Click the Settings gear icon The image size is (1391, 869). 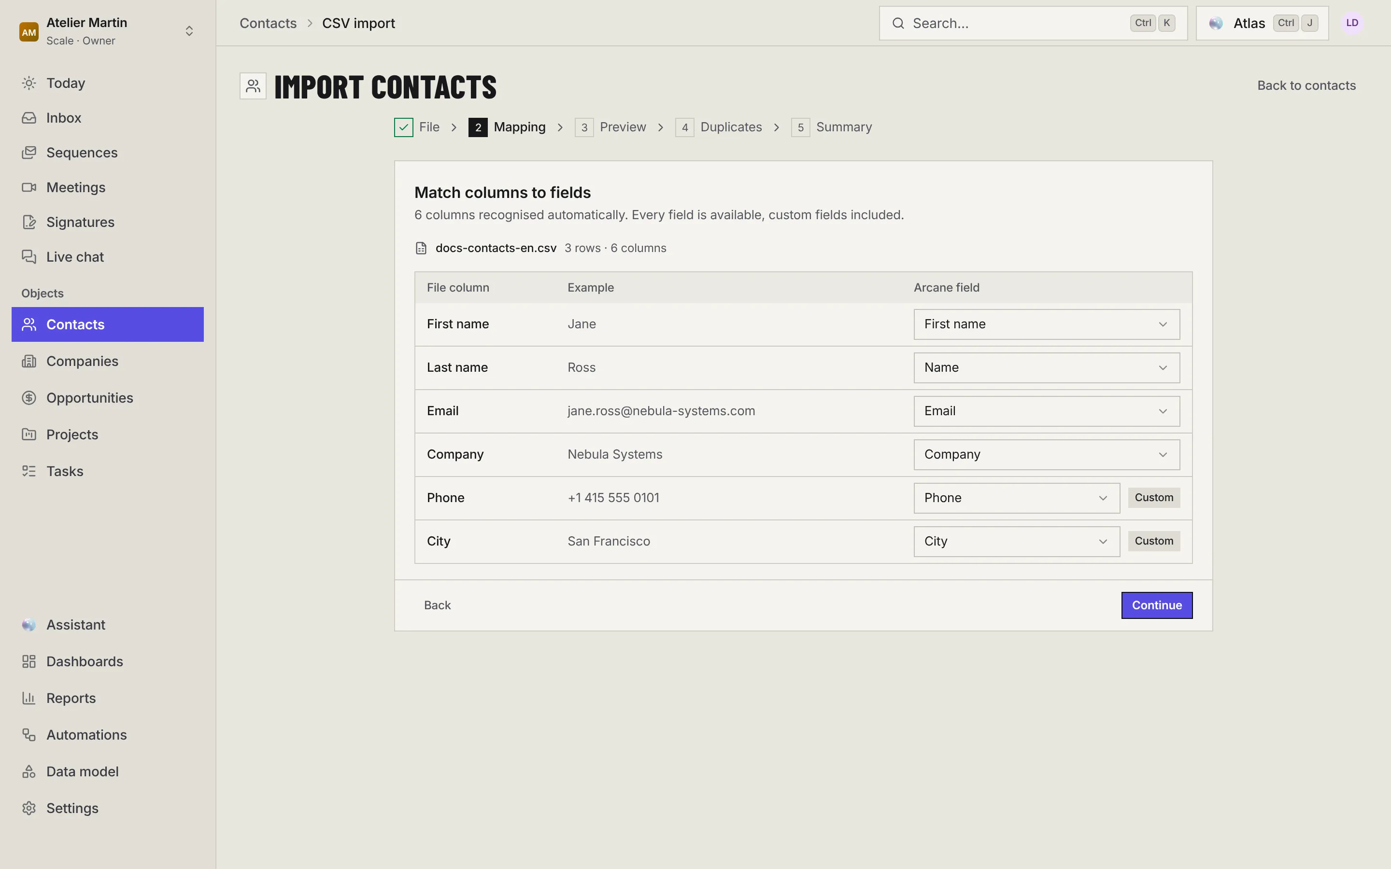coord(29,808)
